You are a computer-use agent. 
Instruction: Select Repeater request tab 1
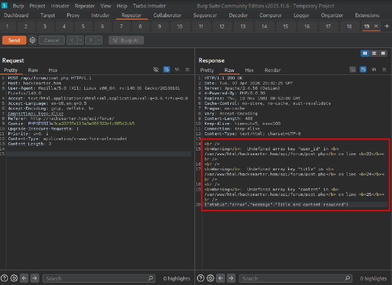[7, 26]
